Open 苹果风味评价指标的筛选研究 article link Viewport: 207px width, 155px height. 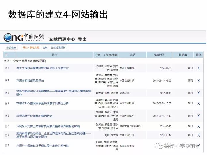coord(34,116)
